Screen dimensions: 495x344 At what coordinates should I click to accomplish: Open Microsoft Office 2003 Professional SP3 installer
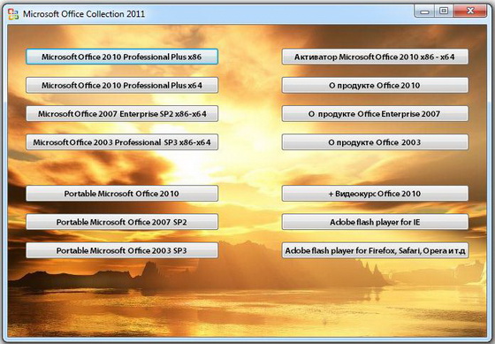[122, 142]
